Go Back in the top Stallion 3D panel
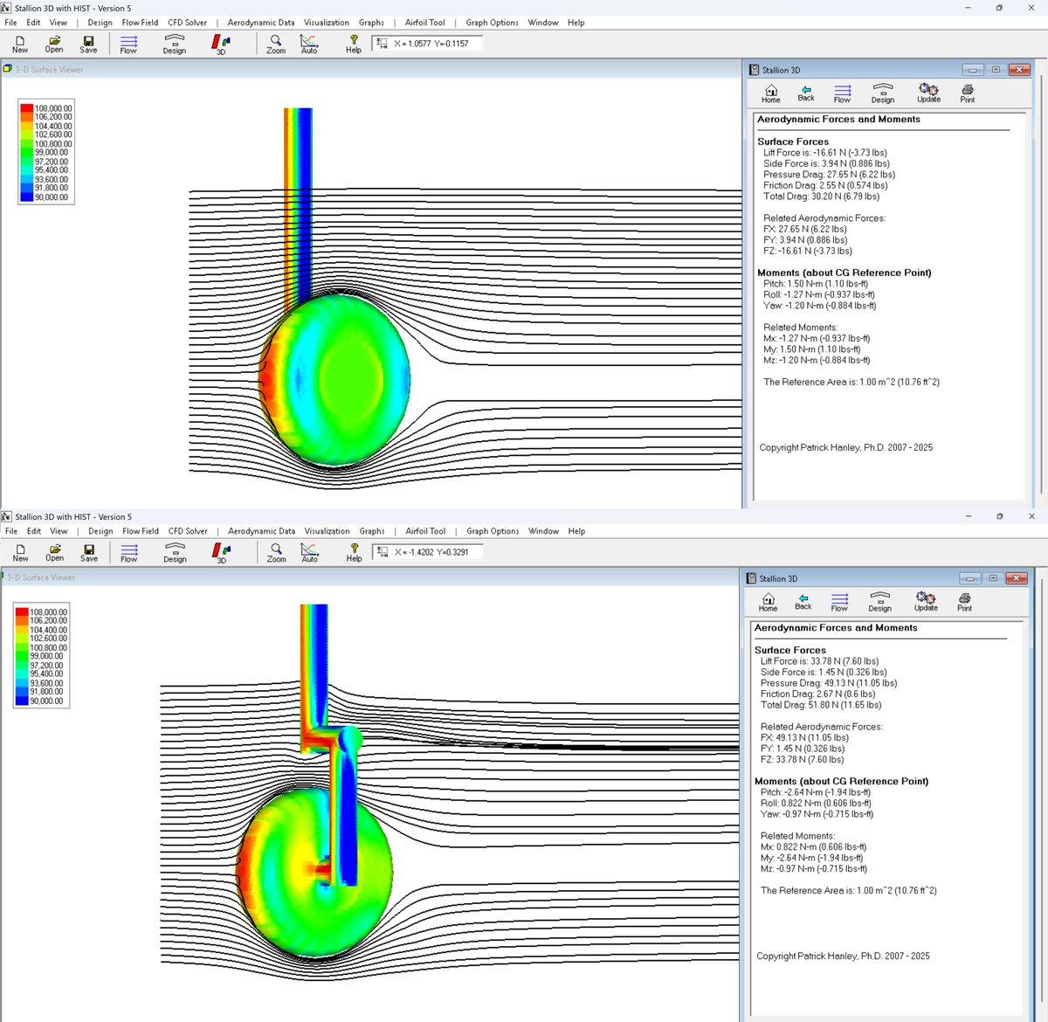The width and height of the screenshot is (1048, 1022). click(x=806, y=93)
